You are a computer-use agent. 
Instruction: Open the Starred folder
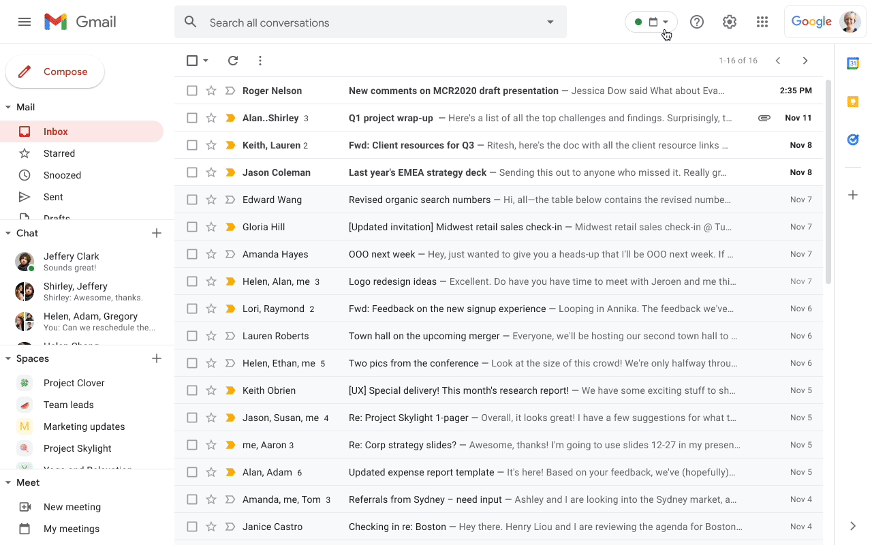pos(82,153)
